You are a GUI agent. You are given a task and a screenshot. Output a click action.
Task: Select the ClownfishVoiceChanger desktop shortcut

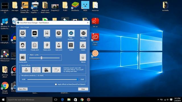(95, 55)
